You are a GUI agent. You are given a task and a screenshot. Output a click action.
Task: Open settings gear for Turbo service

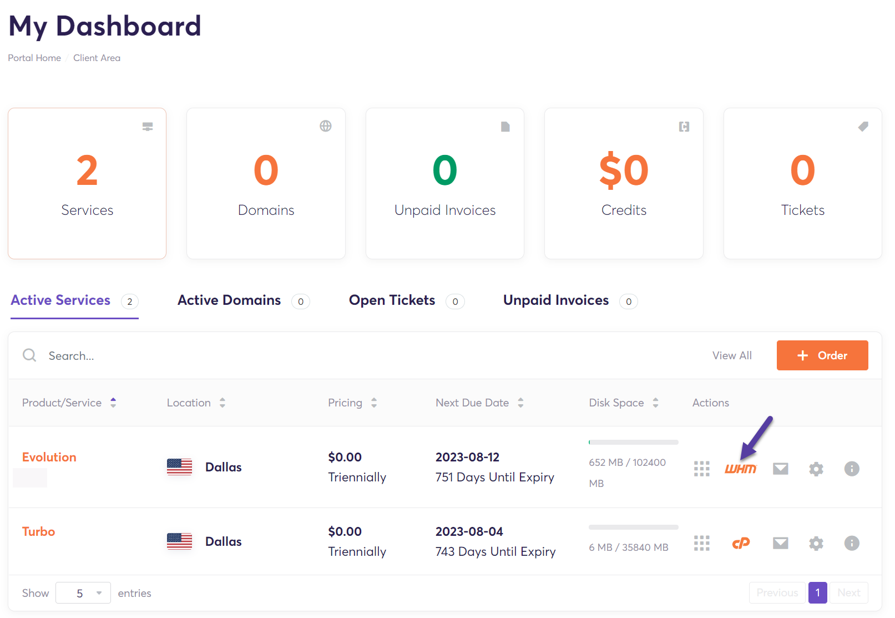816,543
